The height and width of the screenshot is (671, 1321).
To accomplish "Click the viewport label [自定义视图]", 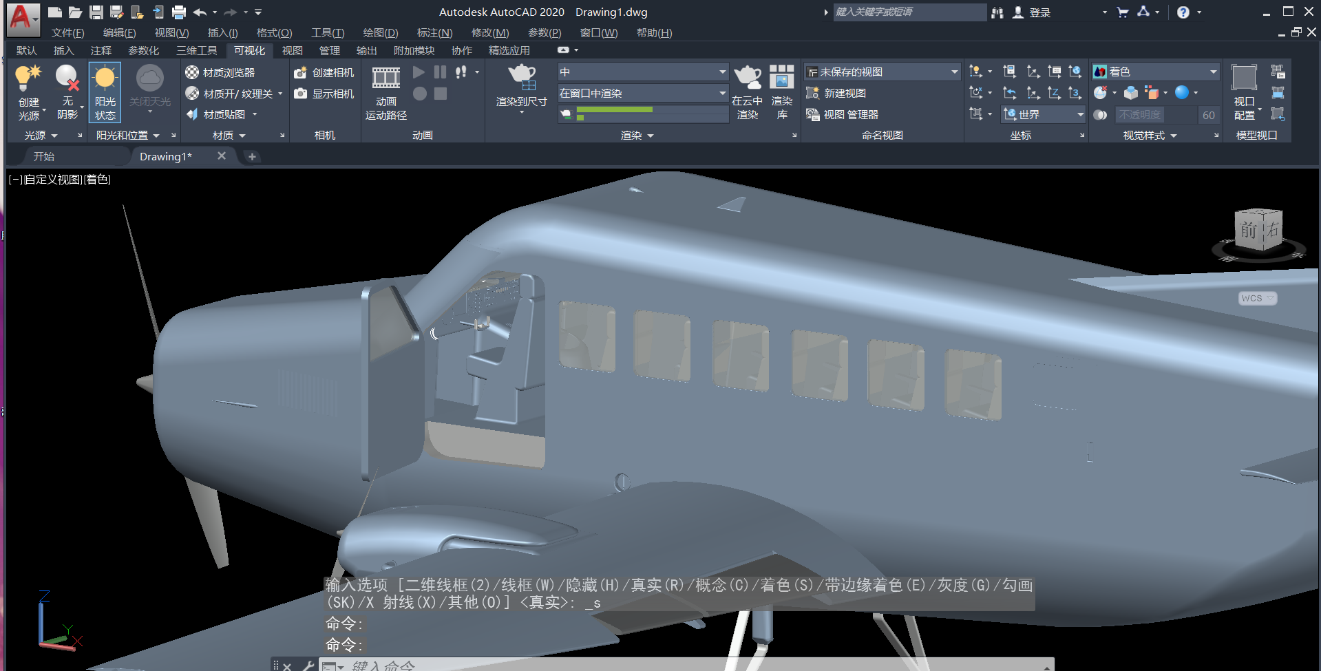I will click(x=54, y=180).
